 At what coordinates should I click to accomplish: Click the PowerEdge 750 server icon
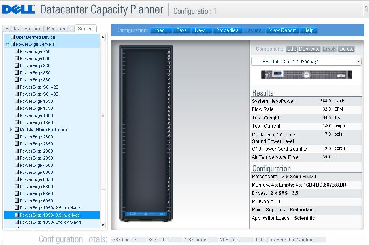point(17,51)
